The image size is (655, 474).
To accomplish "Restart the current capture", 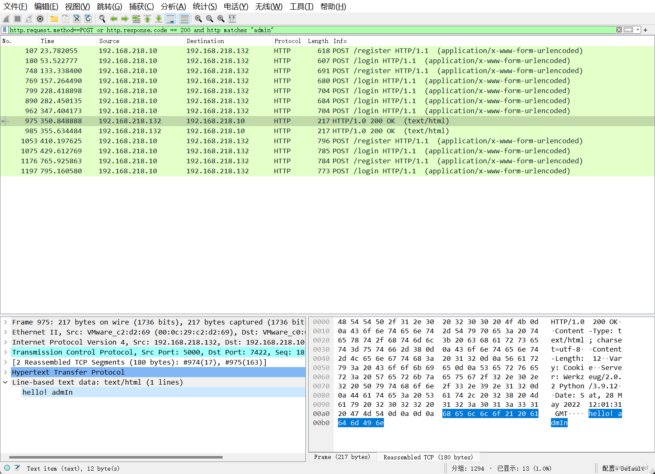I will (29, 19).
